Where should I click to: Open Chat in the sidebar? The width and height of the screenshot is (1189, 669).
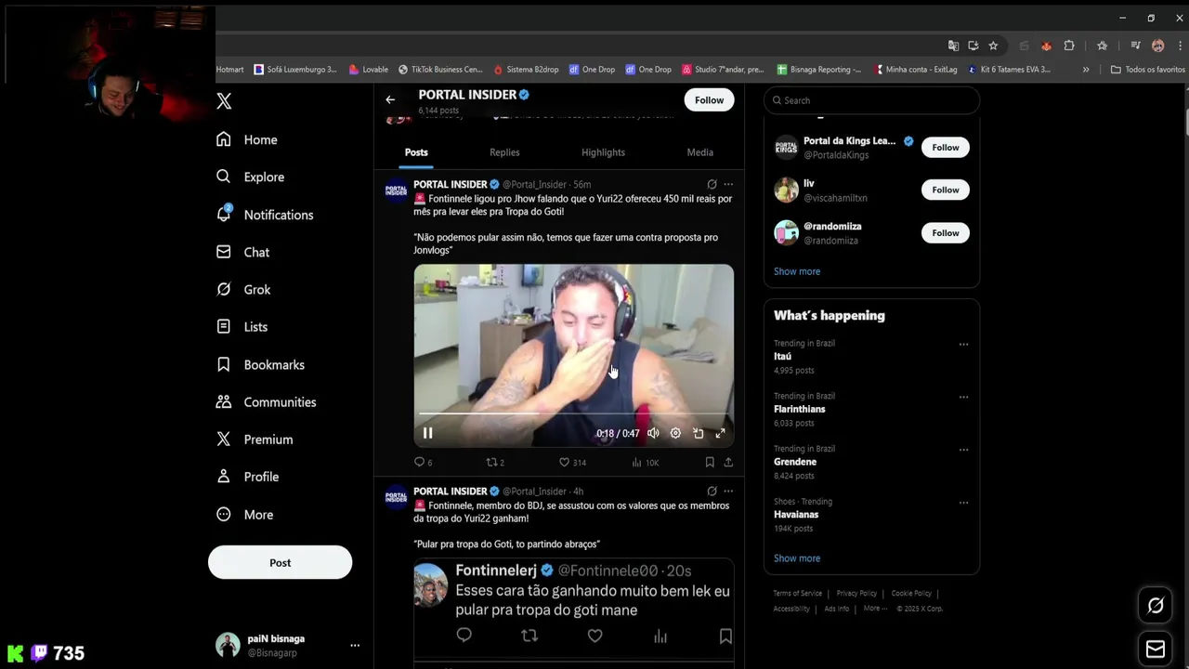click(242, 252)
